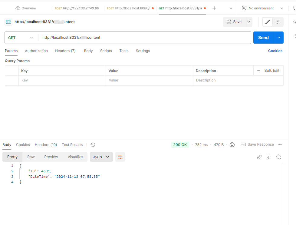Viewport: 296px width, 225px height.
Task: Click the Query Params heading
Action: 17,61
